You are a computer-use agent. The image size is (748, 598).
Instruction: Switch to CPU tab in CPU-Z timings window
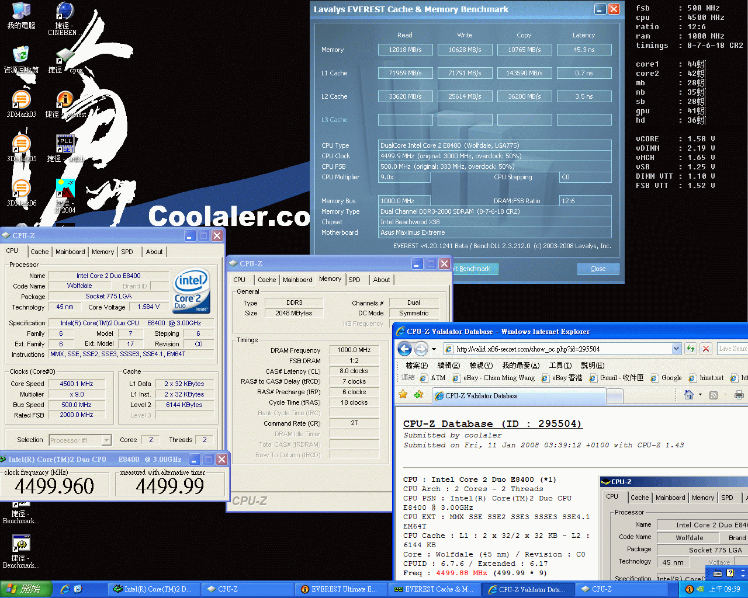coord(240,280)
